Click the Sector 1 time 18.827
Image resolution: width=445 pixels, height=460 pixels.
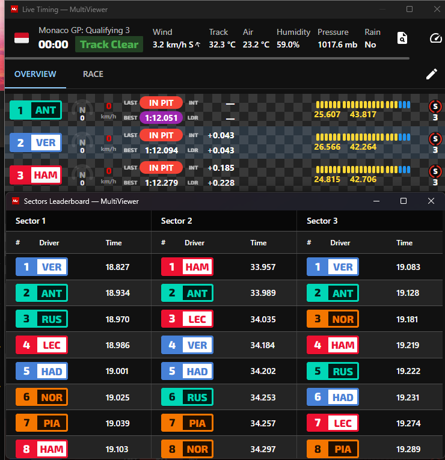click(117, 267)
